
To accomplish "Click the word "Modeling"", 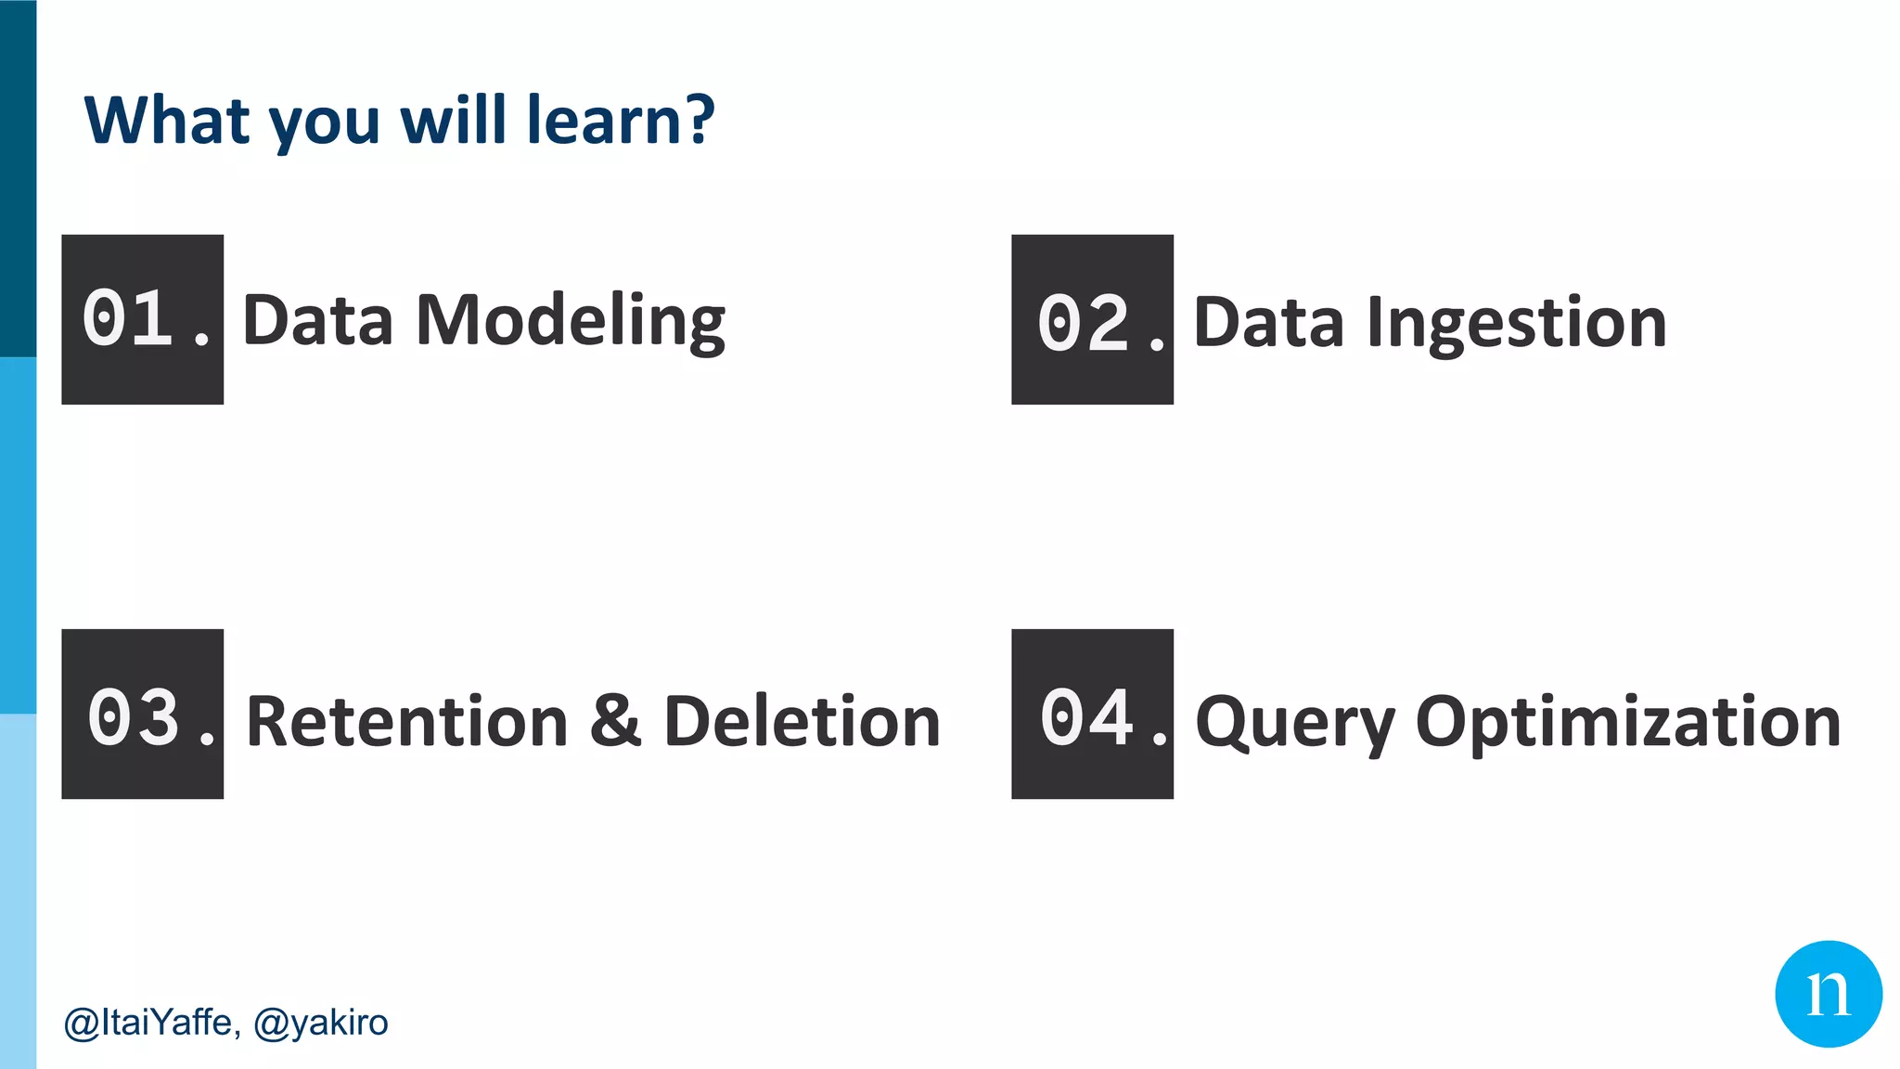I will click(571, 321).
